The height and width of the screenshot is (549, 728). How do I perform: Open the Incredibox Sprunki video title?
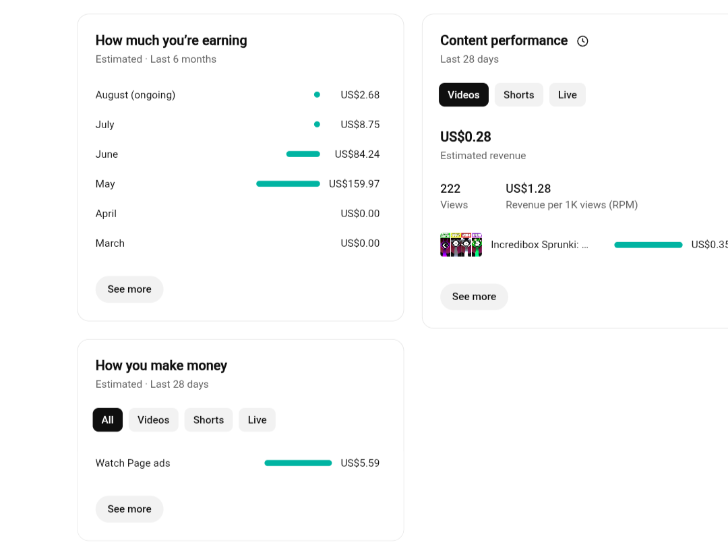click(539, 245)
